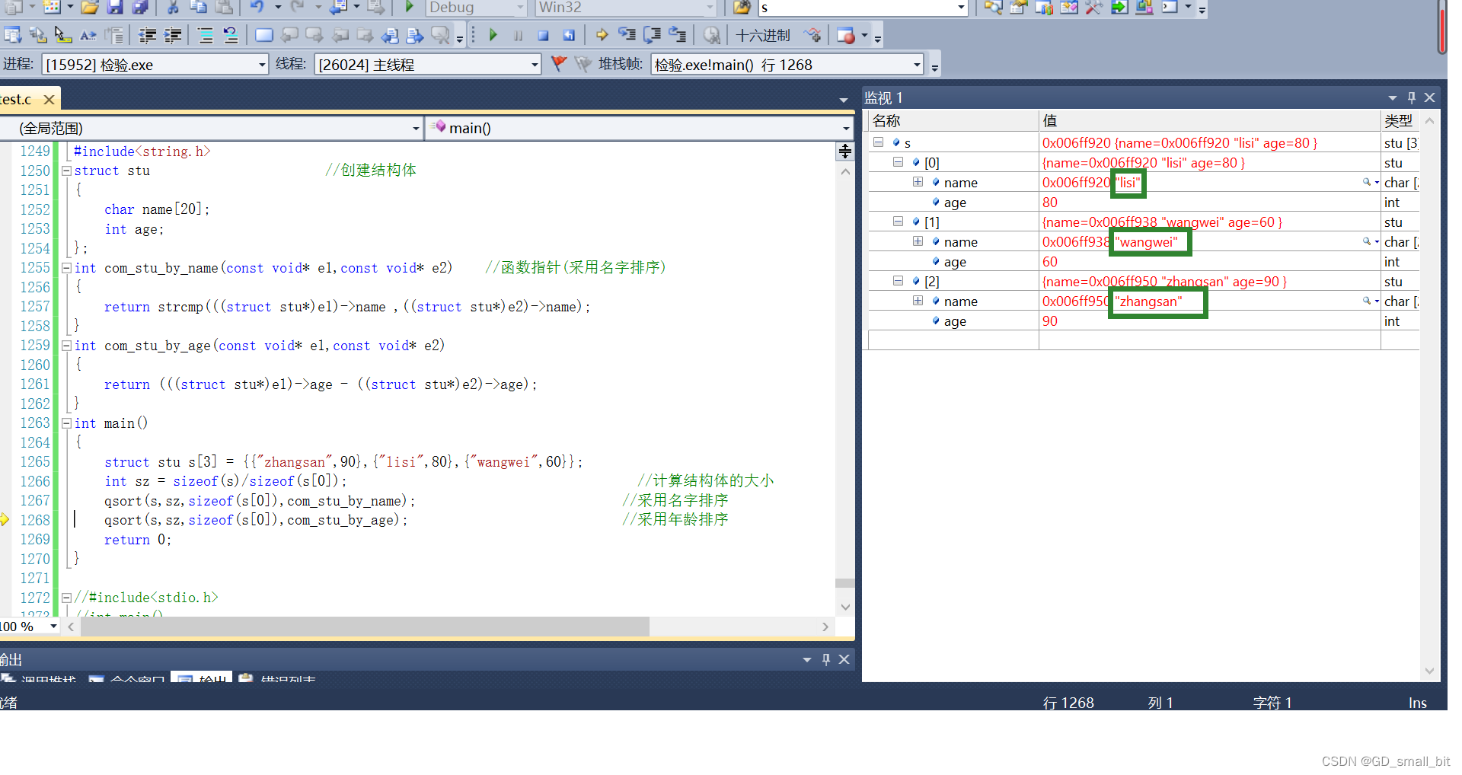Click the Step Into icon
The width and height of the screenshot is (1462, 775).
pos(627,35)
